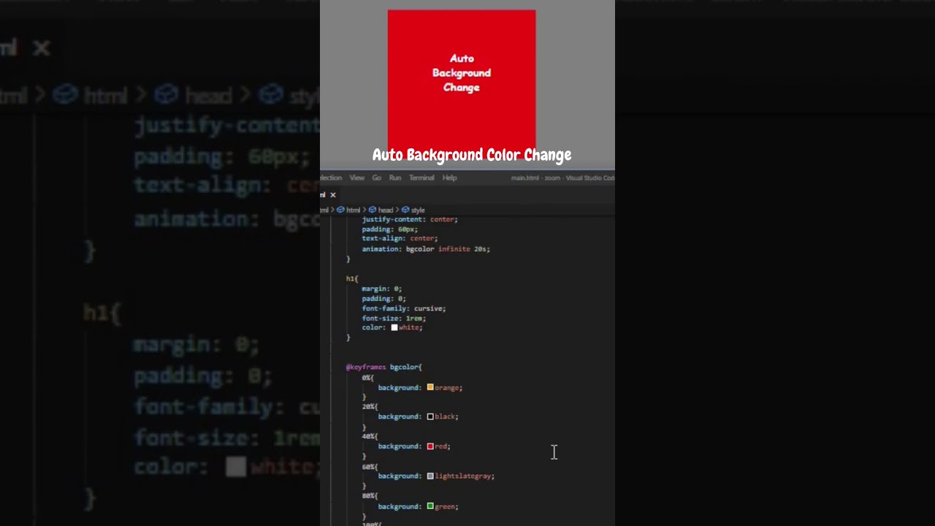Open color picker for lightslategray swatch
This screenshot has height=526, width=935.
coord(430,476)
